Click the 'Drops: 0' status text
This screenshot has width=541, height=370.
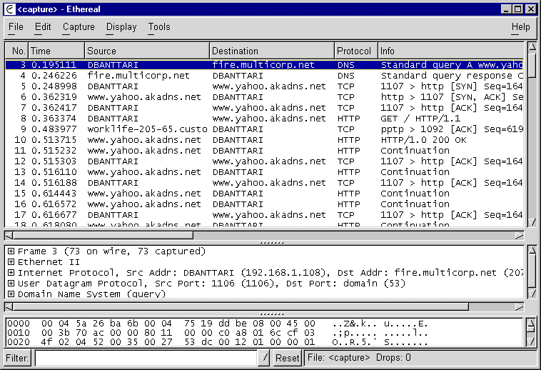[393, 358]
